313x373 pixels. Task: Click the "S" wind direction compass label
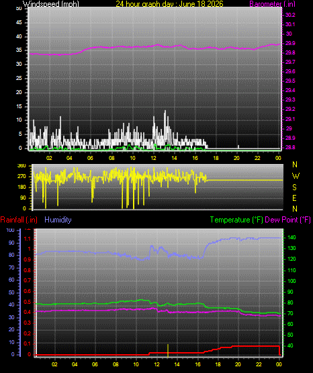click(x=294, y=188)
